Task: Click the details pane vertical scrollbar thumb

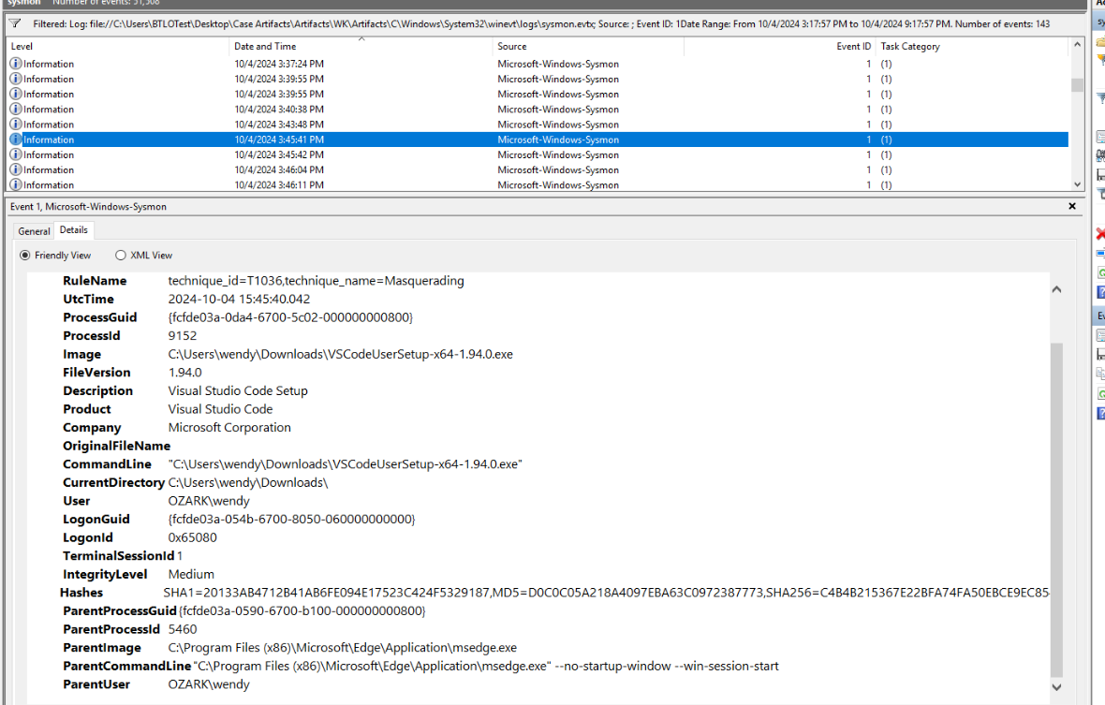Action: coord(1056,510)
